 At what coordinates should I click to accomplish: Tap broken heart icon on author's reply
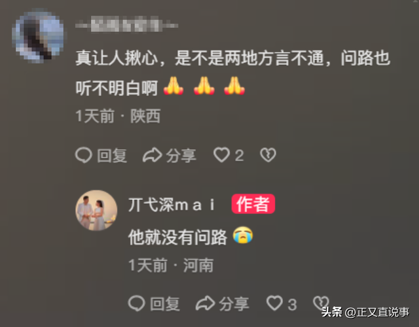[321, 303]
